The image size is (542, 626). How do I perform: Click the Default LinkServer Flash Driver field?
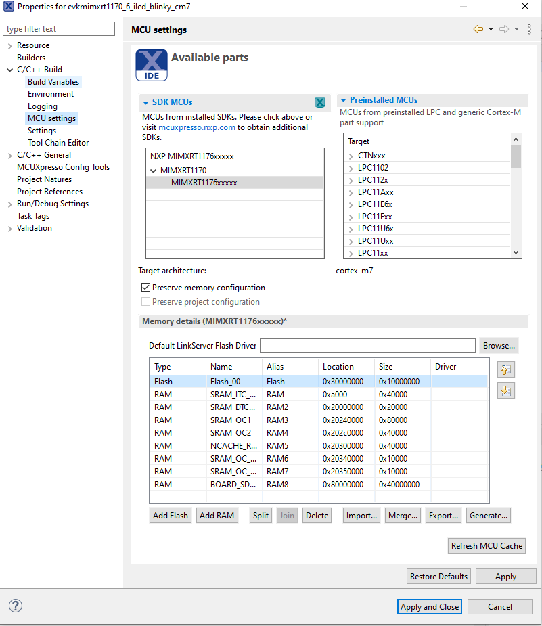point(367,345)
